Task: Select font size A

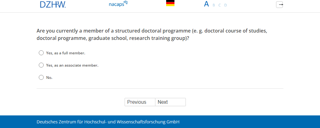Action: pos(206,4)
